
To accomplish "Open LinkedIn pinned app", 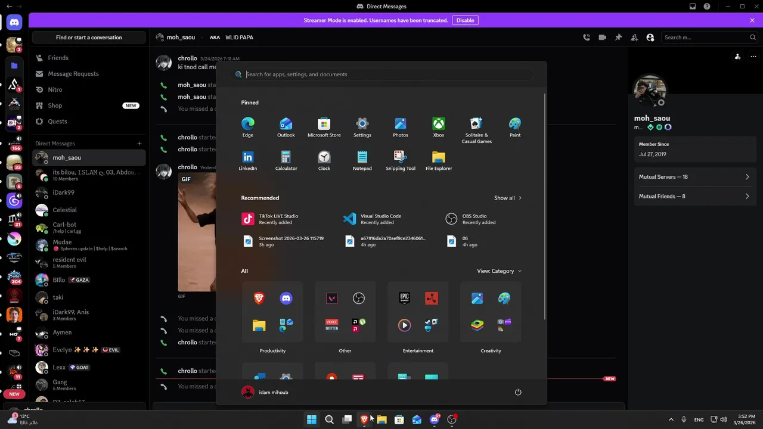I will click(247, 161).
